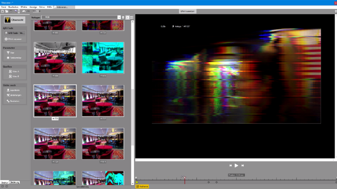Open the Effekte menu
Image resolution: width=337 pixels, height=189 pixels.
(24, 7)
